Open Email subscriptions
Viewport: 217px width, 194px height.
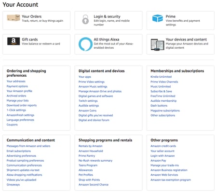pyautogui.click(x=19, y=151)
